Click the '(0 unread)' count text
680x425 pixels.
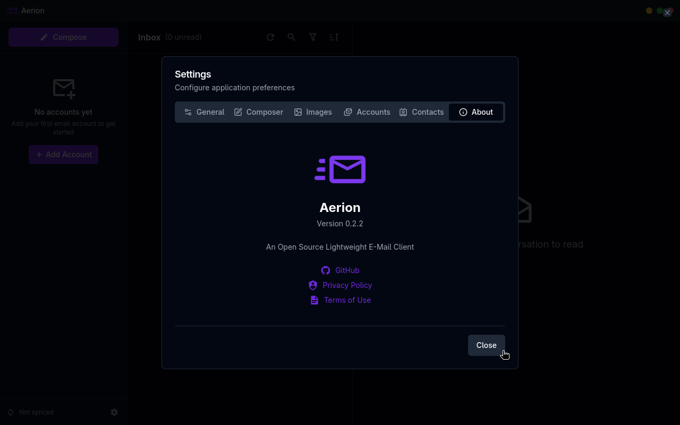(183, 37)
